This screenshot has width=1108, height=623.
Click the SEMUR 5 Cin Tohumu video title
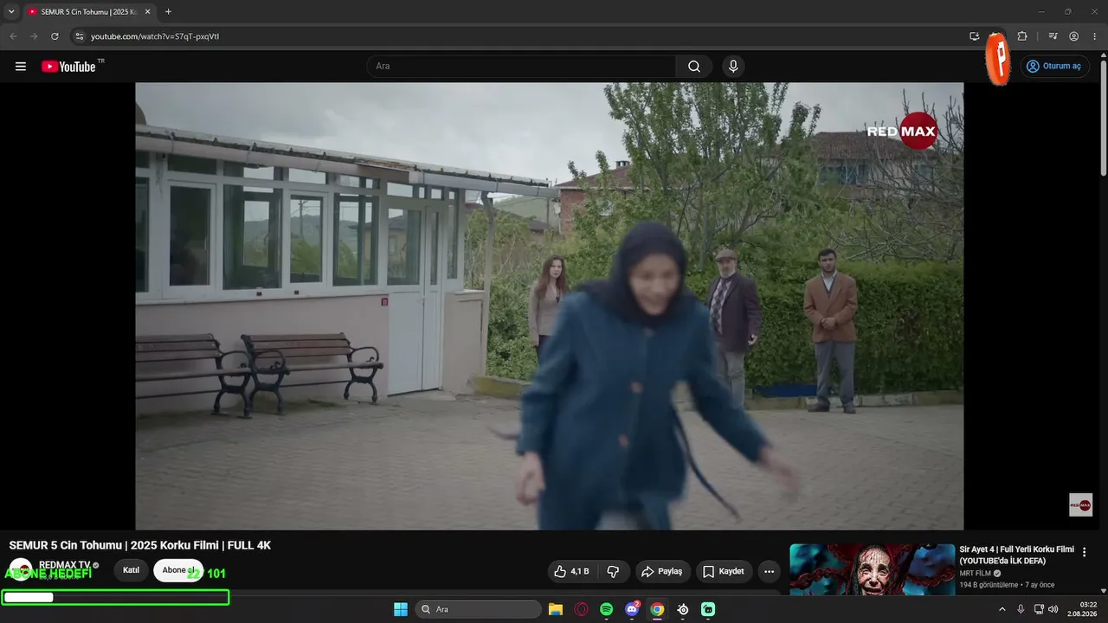tap(140, 545)
